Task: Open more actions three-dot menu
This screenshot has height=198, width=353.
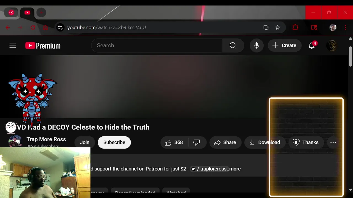Action: 333,142
